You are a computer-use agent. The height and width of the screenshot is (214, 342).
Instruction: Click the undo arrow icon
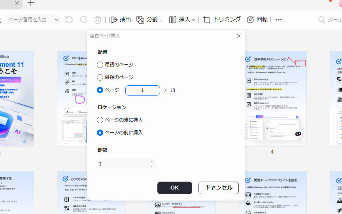click(x=69, y=20)
